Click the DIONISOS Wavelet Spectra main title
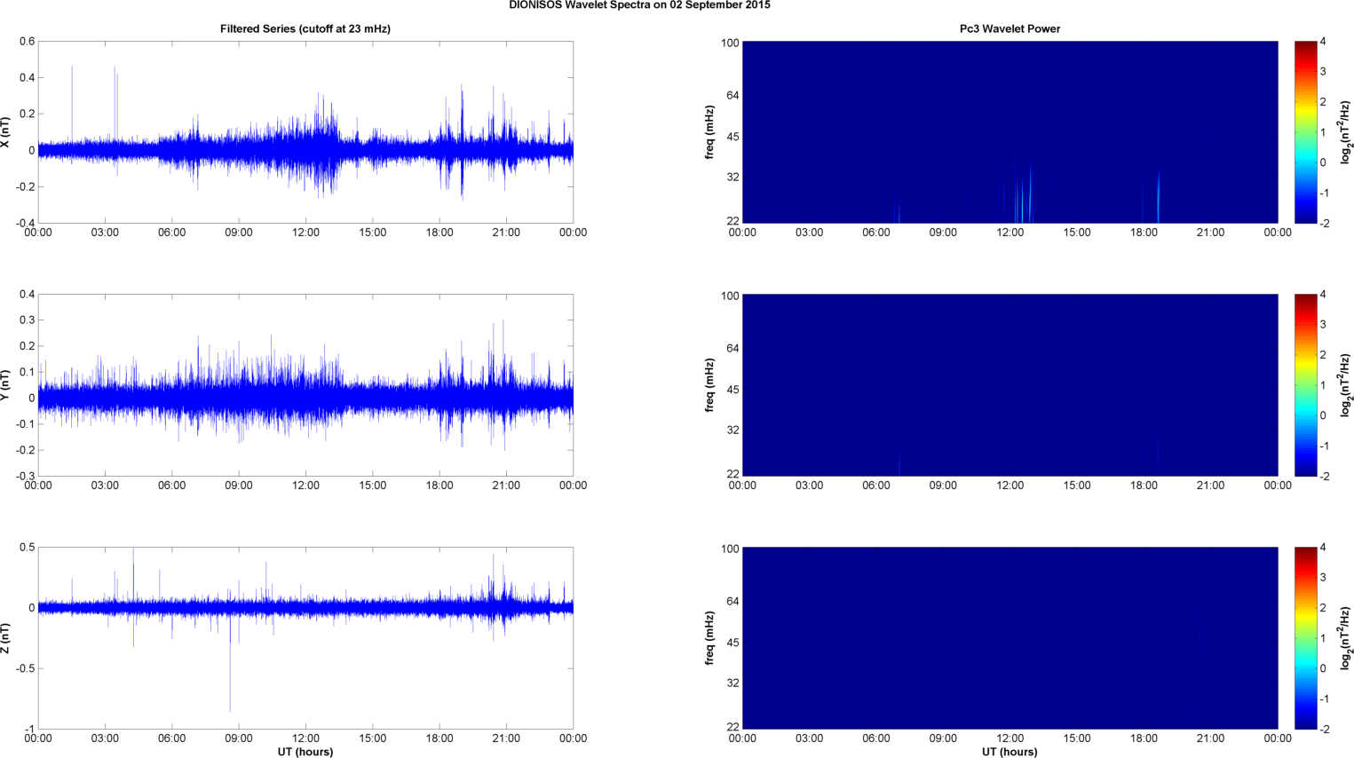 (x=639, y=5)
